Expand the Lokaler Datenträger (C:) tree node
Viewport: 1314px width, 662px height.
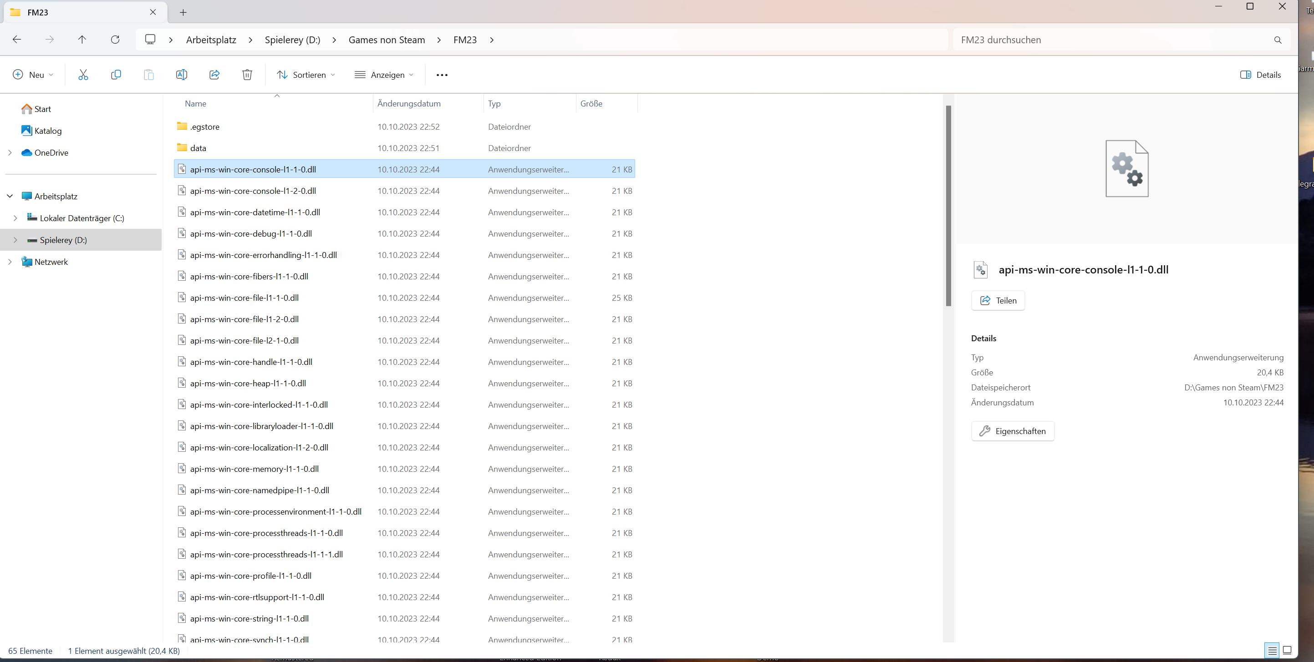click(15, 218)
